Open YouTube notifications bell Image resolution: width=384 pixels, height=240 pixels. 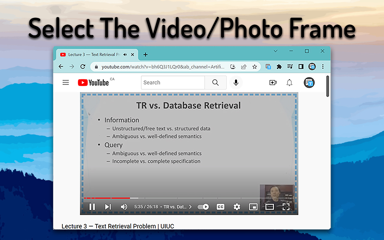tap(289, 82)
